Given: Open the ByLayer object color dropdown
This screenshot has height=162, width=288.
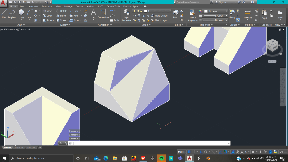Looking at the screenshot, I should 216,11.
